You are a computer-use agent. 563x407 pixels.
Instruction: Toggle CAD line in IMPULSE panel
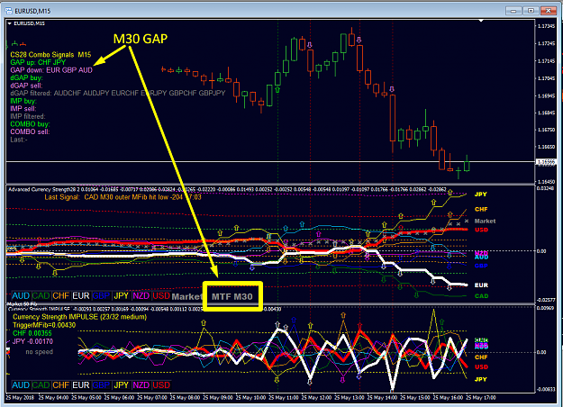coord(41,385)
